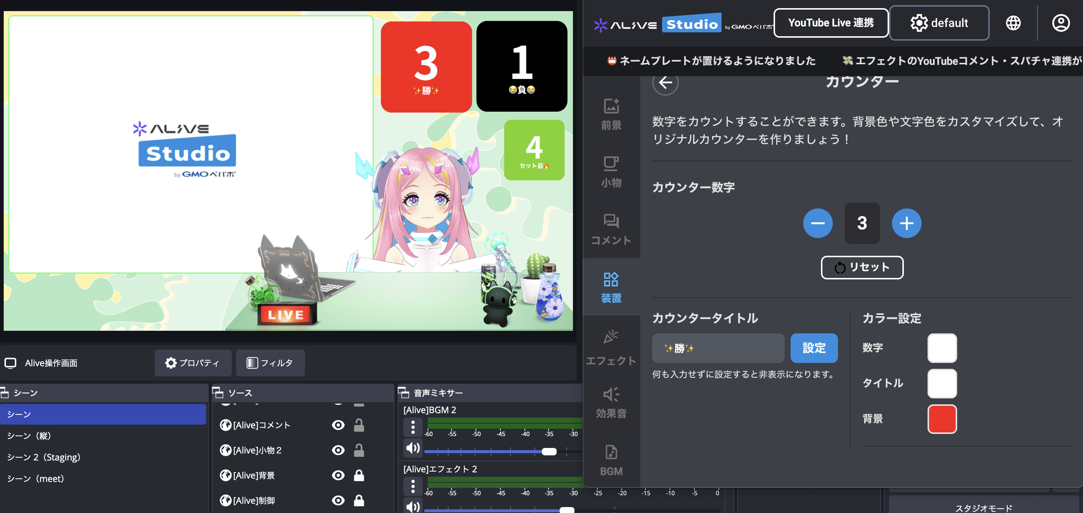This screenshot has width=1083, height=513.
Task: Decrease the counter with the minus button
Action: (817, 223)
